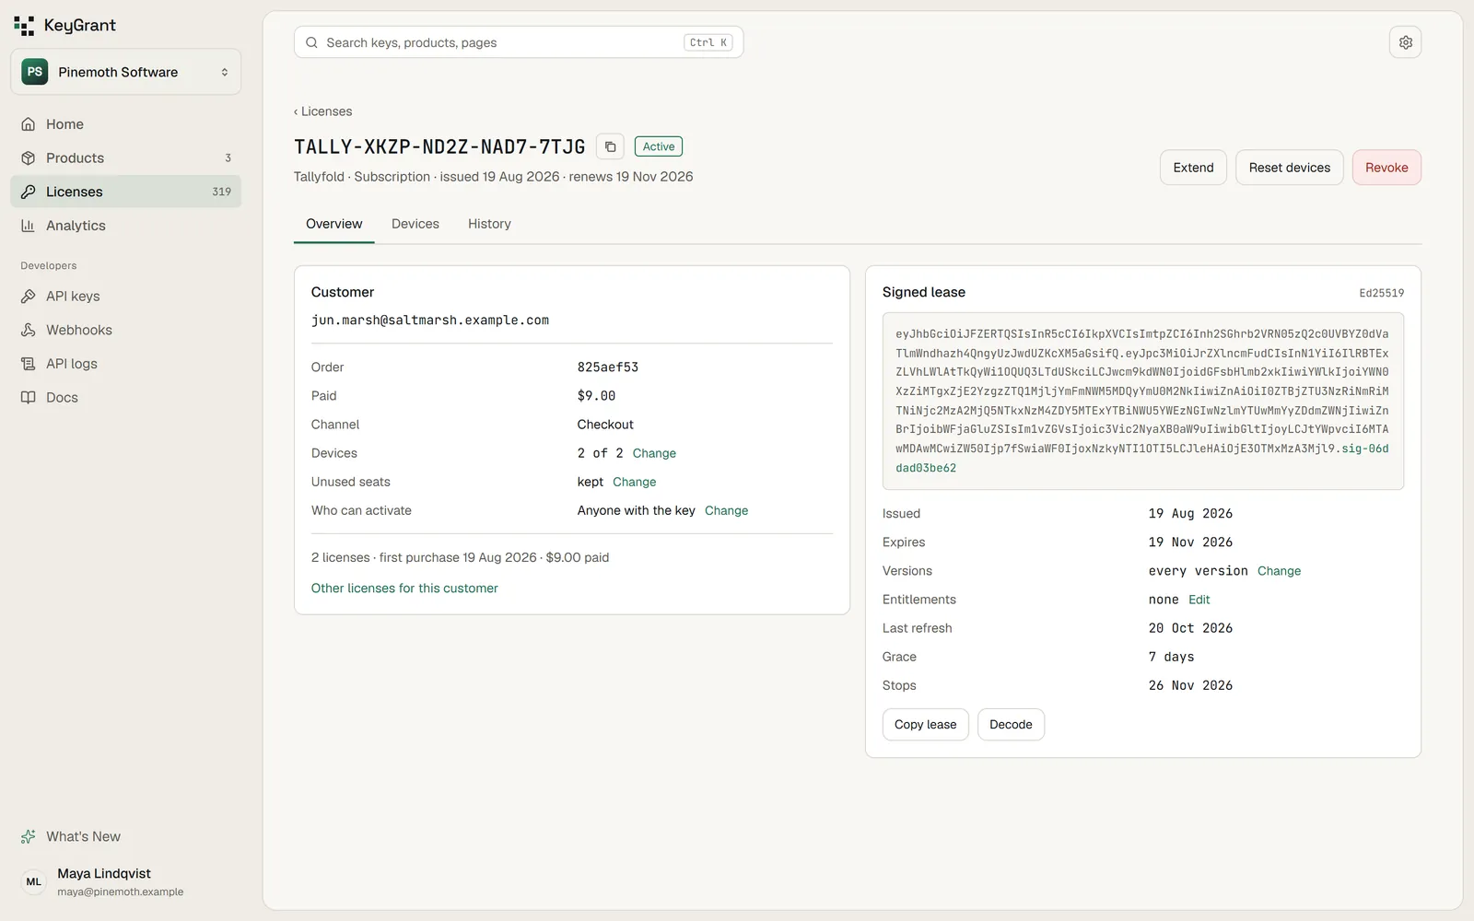
Task: Change Who can activate setting
Action: coord(726,510)
